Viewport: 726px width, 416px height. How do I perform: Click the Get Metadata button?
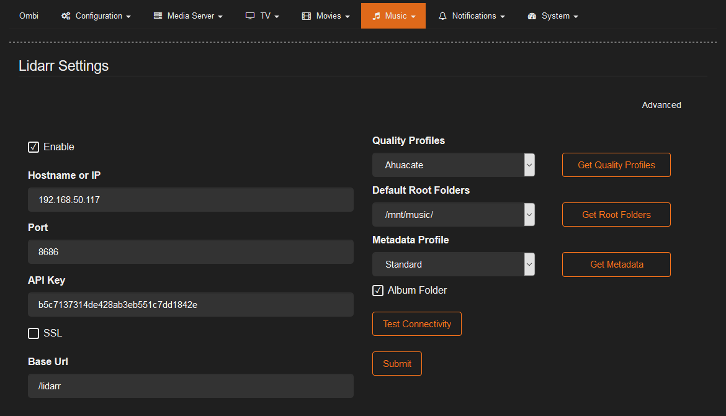pos(616,264)
